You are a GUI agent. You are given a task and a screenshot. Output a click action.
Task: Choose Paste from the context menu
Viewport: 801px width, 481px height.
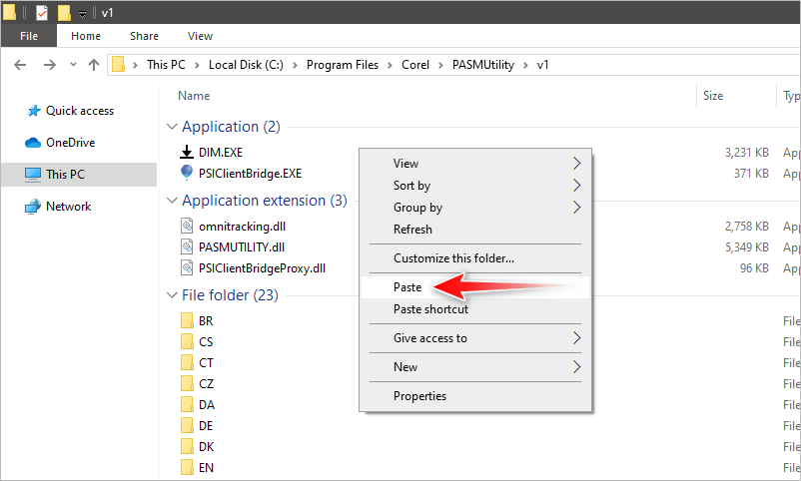(407, 286)
